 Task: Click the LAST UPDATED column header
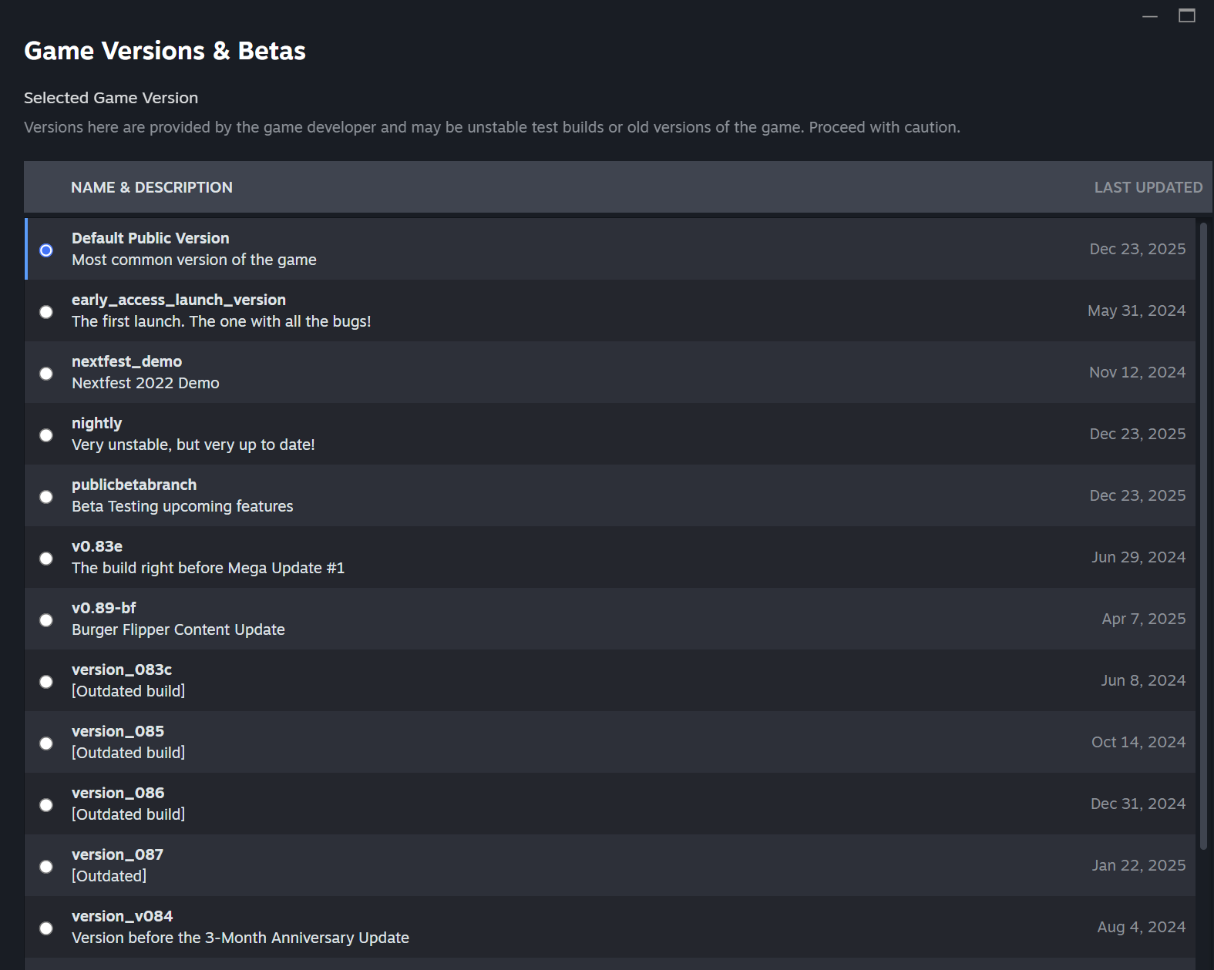point(1148,187)
